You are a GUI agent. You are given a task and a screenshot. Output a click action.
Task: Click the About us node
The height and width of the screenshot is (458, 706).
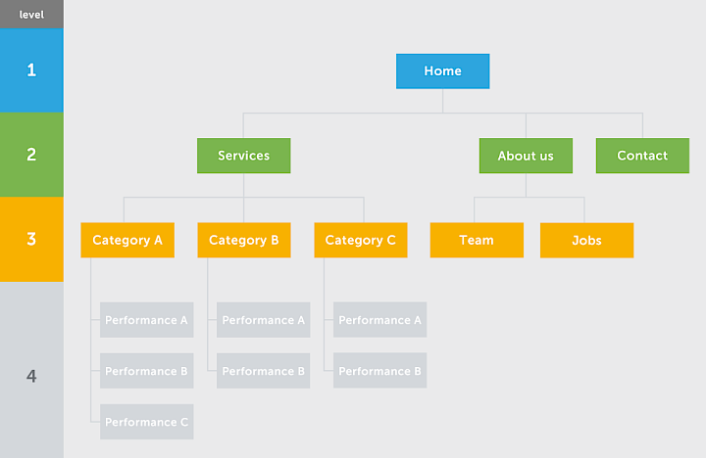tap(526, 156)
